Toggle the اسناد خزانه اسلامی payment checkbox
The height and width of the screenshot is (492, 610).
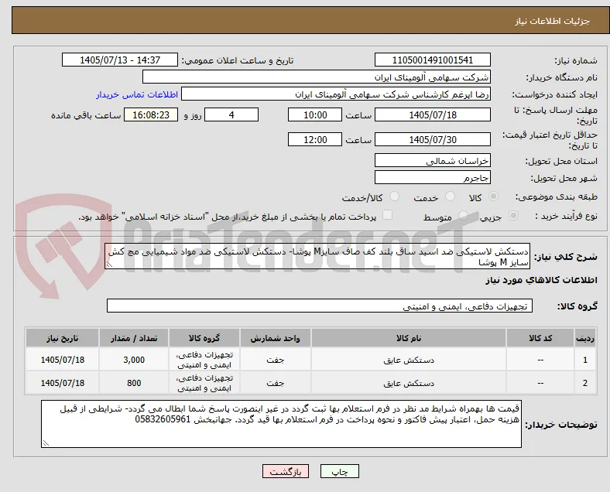[388, 215]
